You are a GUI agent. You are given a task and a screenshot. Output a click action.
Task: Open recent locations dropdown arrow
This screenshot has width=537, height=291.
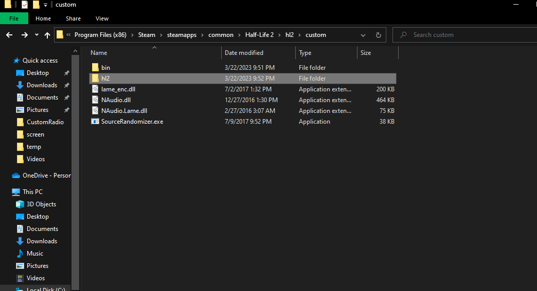tap(37, 35)
